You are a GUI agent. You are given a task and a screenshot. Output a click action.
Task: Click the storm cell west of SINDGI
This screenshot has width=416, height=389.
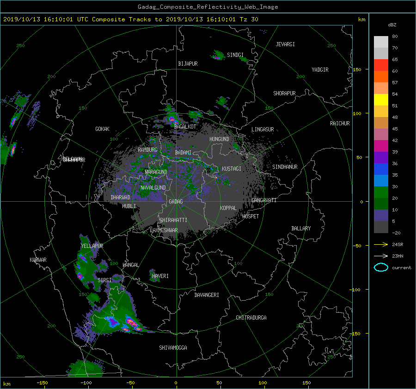(217, 56)
